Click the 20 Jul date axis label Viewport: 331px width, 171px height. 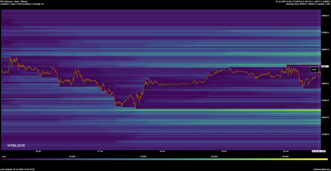click(x=286, y=151)
